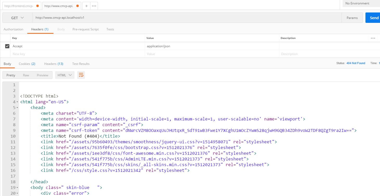The image size is (380, 196).
Task: Uncheck the Accept header checkbox
Action: click(x=7, y=46)
